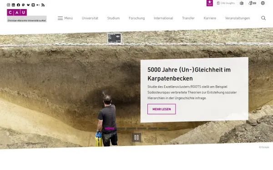Open the sign language hands icon
This screenshot has height=170, width=273.
point(252,3)
